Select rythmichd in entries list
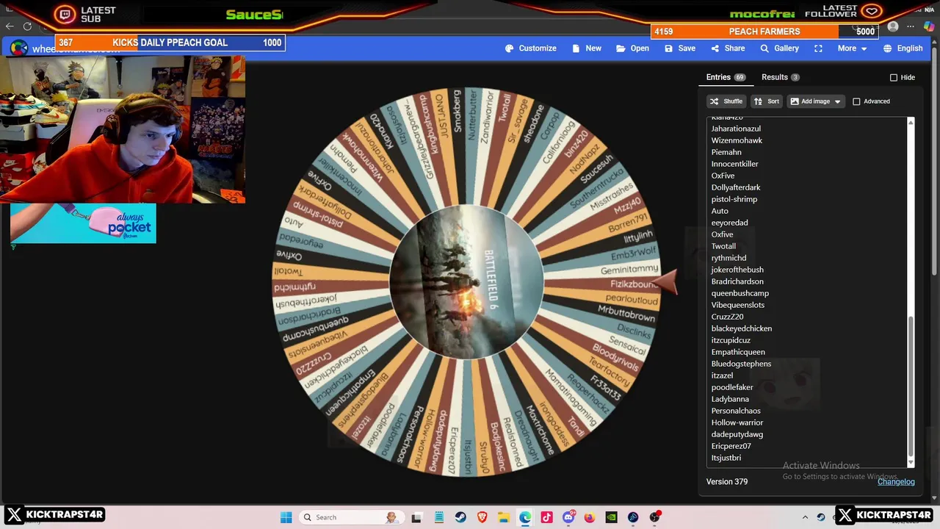940x529 pixels. [728, 258]
